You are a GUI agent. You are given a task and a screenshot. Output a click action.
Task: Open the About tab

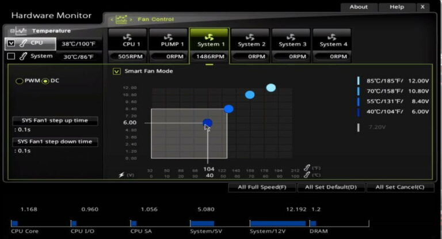(x=359, y=7)
